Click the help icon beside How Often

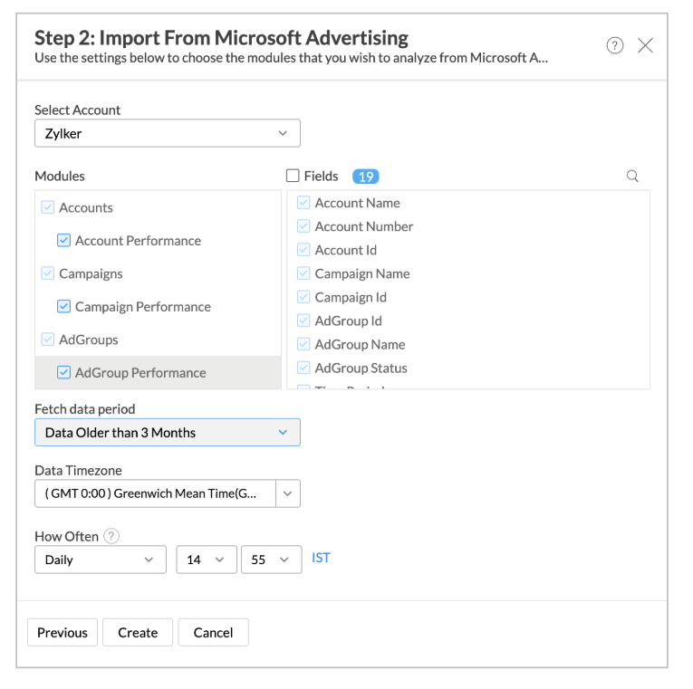point(111,536)
